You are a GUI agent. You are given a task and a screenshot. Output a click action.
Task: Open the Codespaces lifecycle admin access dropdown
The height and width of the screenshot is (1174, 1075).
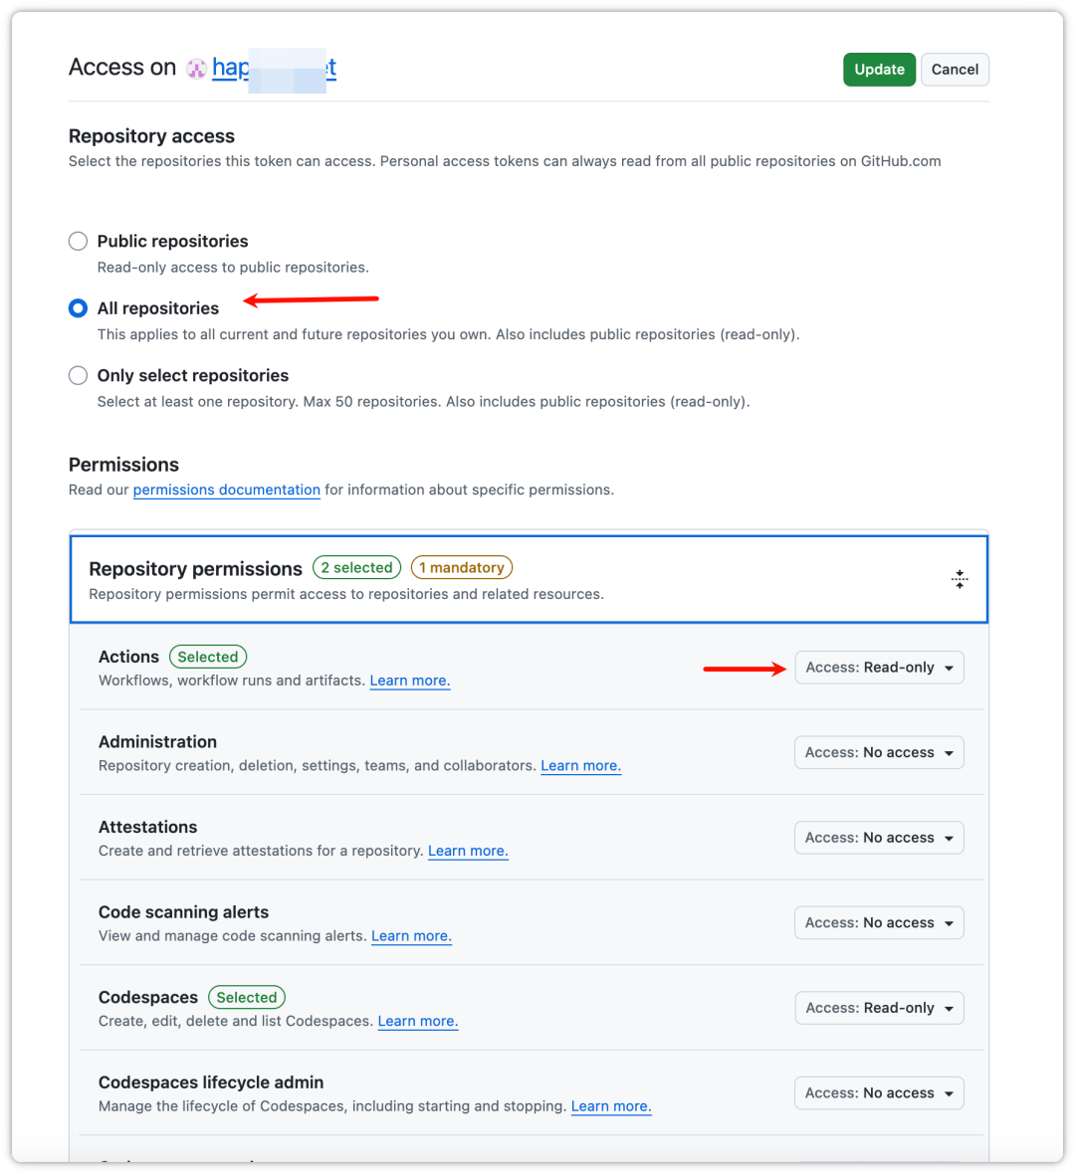[x=879, y=1092]
